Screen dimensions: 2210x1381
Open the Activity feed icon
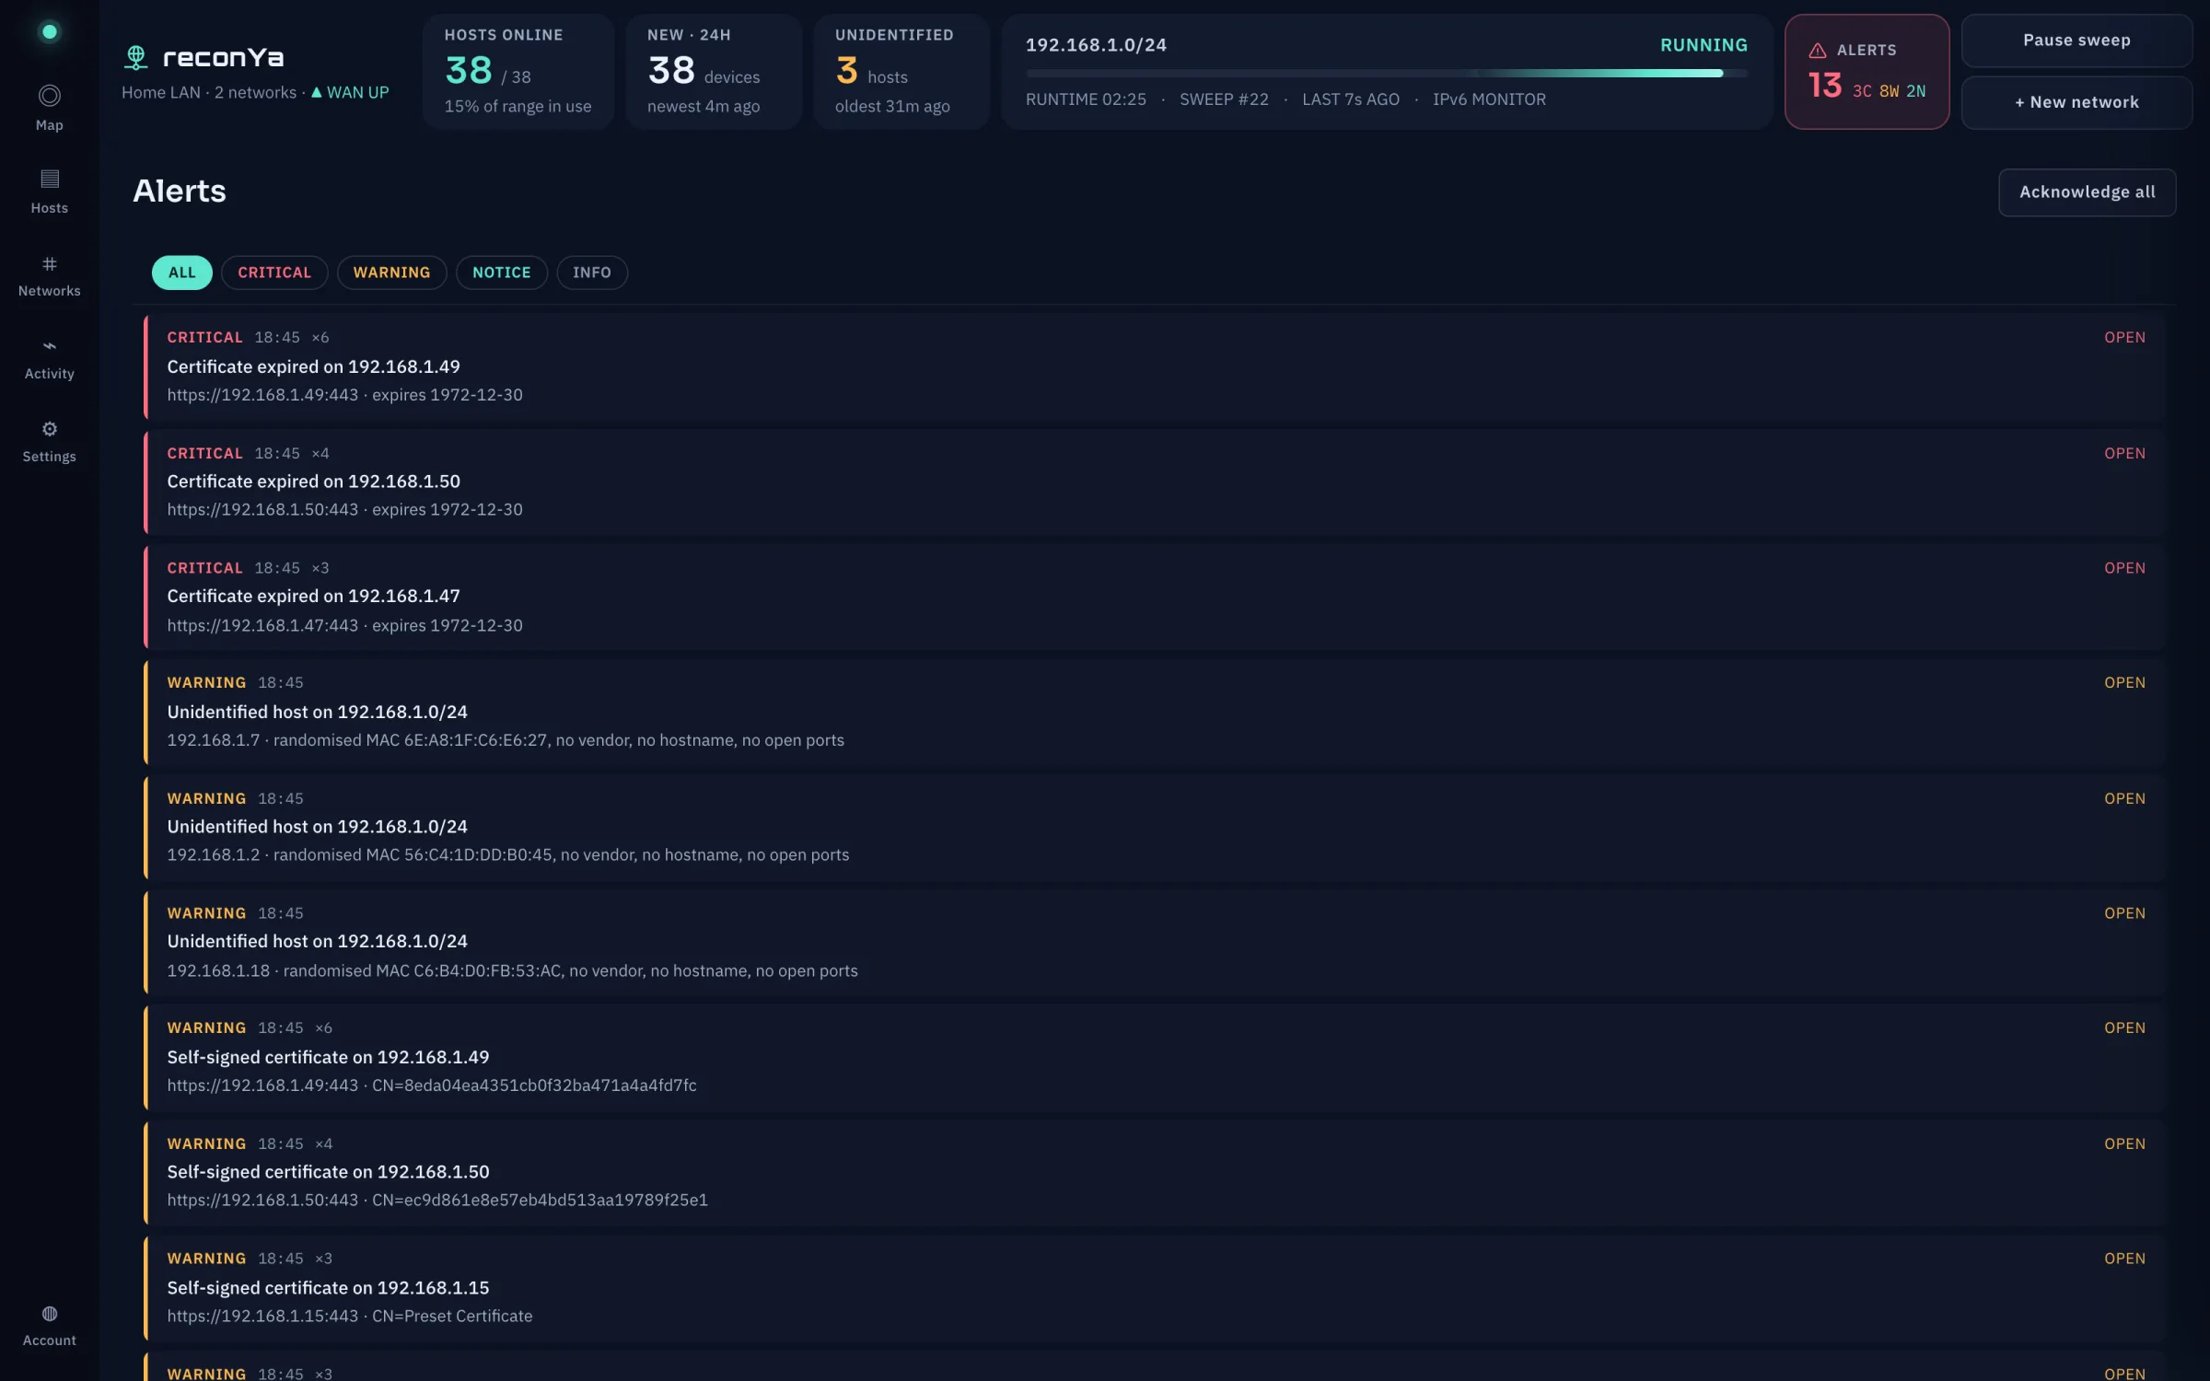(50, 346)
